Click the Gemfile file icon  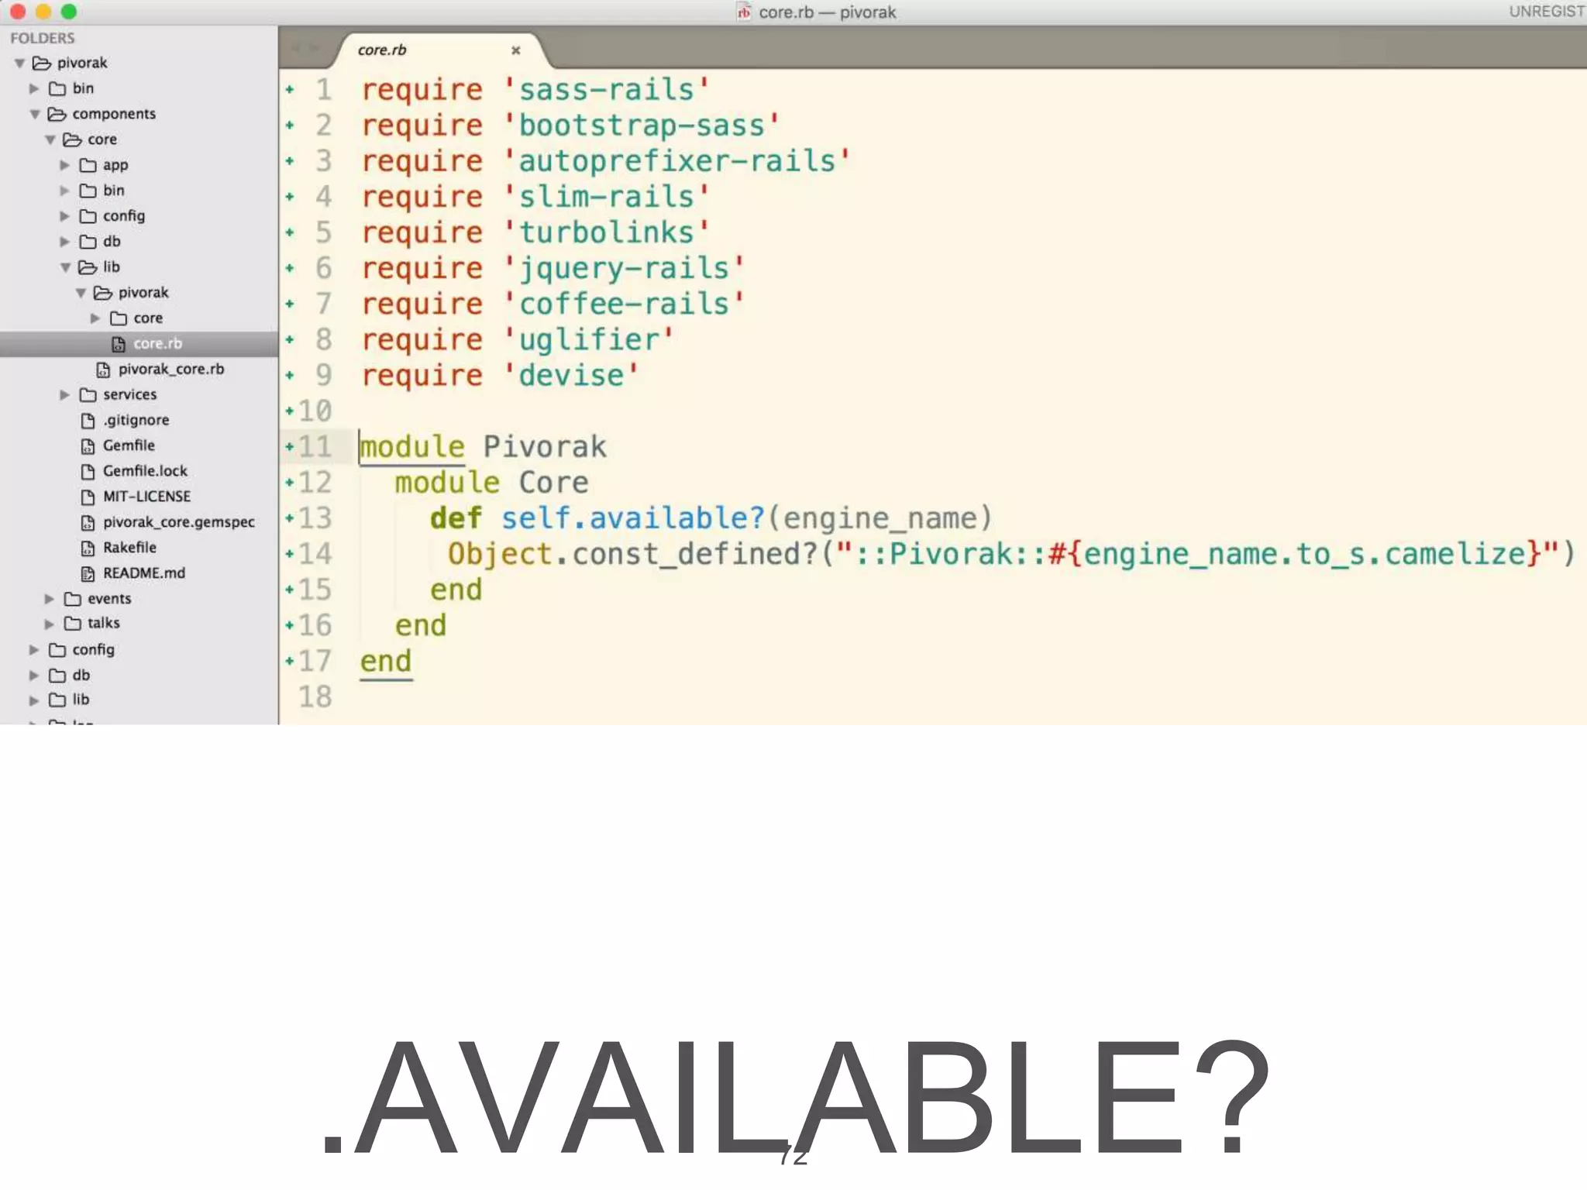pyautogui.click(x=88, y=445)
